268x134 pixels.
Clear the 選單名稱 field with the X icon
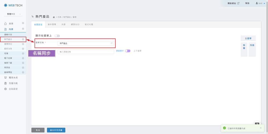click(112, 43)
